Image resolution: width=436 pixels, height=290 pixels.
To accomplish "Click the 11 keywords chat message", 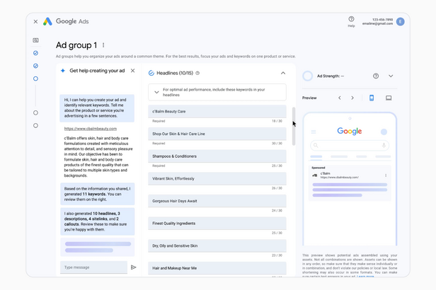I will (x=98, y=194).
